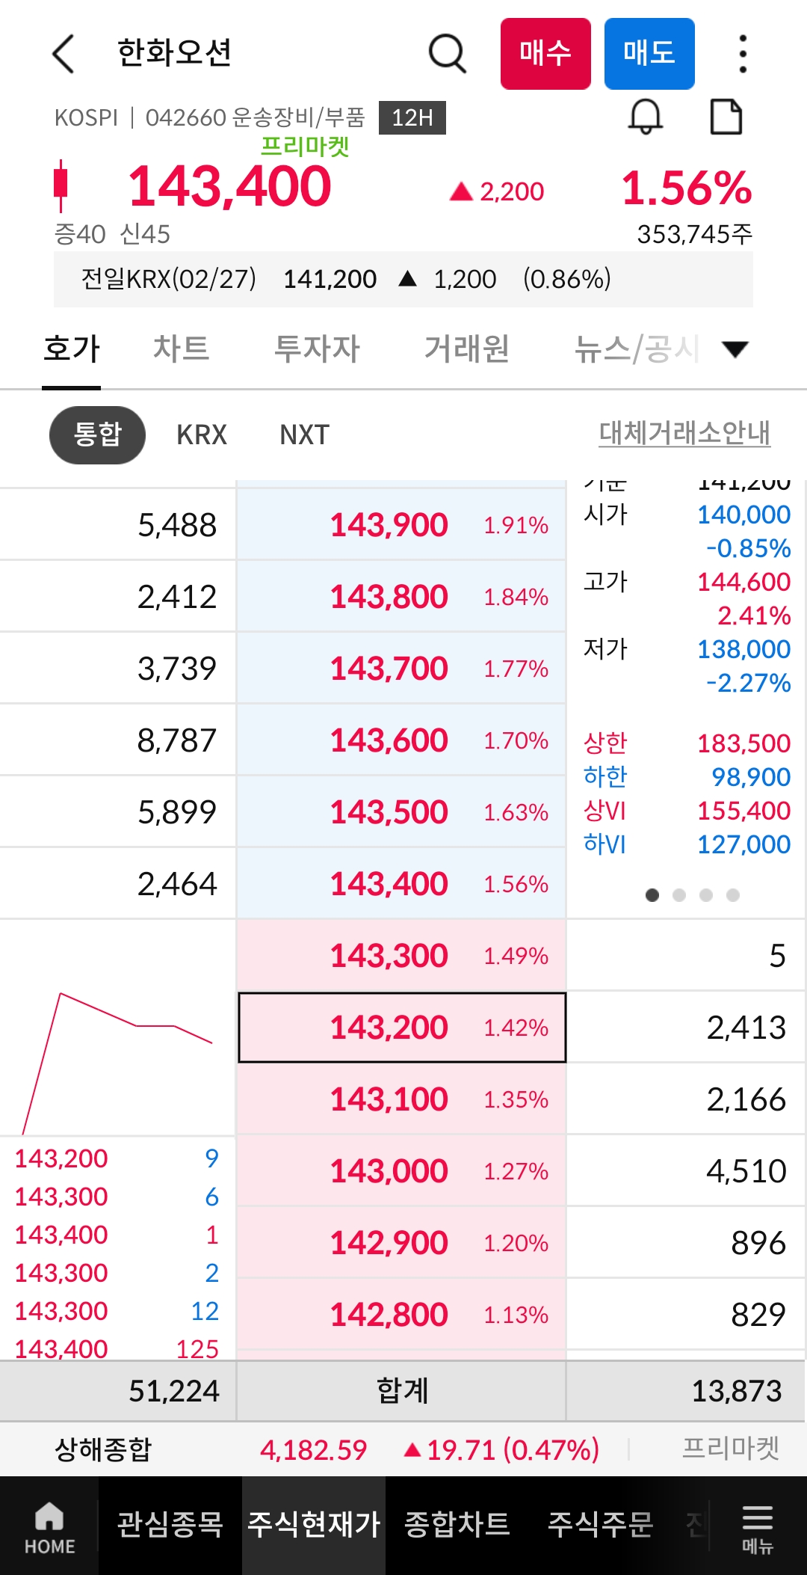The width and height of the screenshot is (807, 1575).
Task: Open the hamburger 메뉴 icon
Action: (757, 1528)
